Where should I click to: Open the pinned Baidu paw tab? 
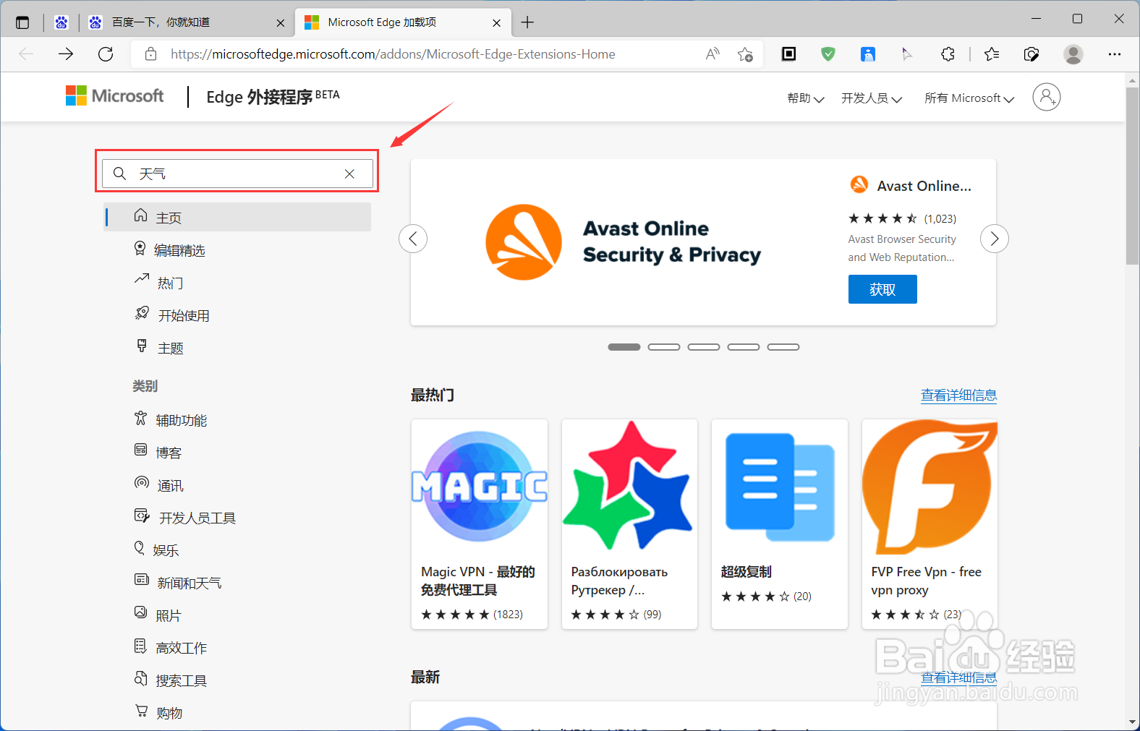pos(61,22)
